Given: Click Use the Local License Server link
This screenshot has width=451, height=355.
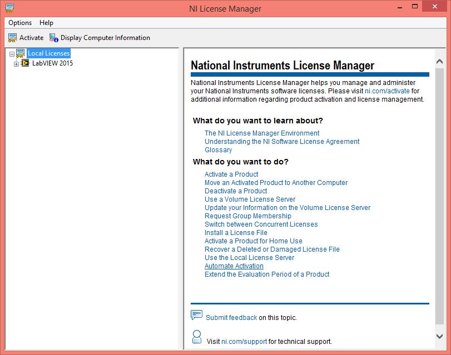Looking at the screenshot, I should pos(249,258).
